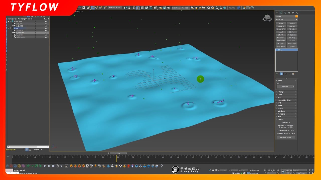Toggle visibility eye of tyflow layer
321x180 pixels.
click(11, 28)
